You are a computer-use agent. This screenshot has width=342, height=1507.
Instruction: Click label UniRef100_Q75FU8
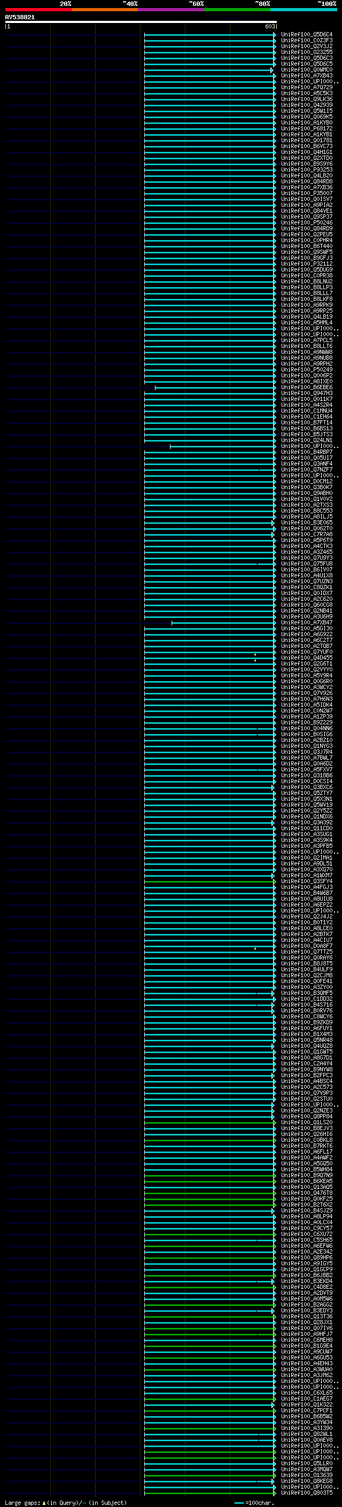[306, 563]
